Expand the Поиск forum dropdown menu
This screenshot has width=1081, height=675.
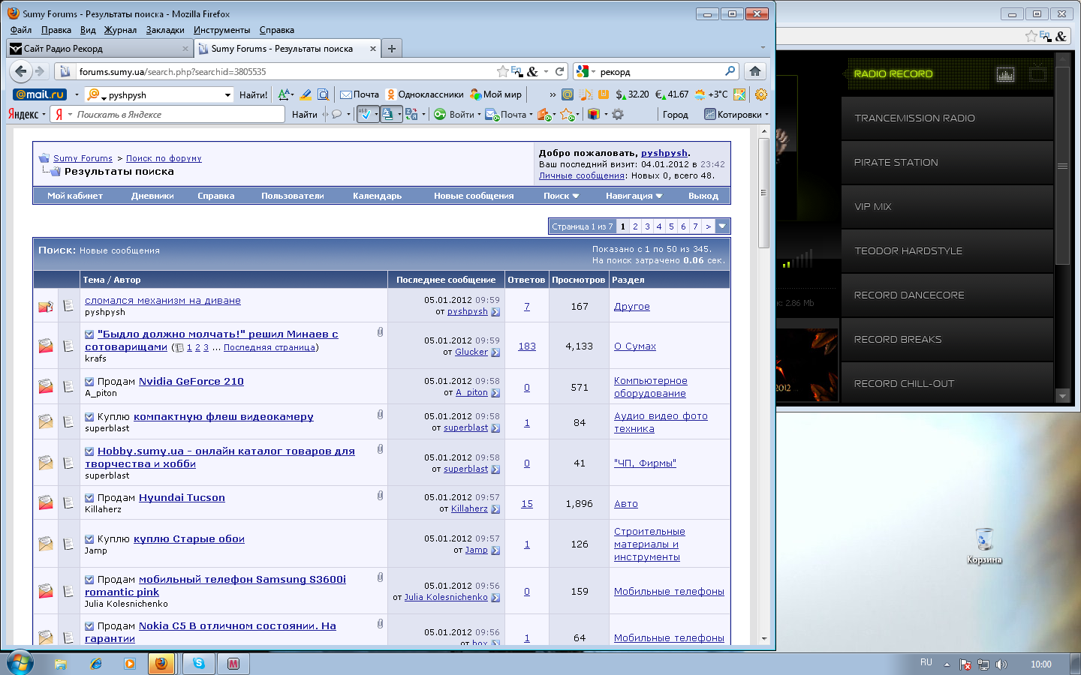coord(561,196)
